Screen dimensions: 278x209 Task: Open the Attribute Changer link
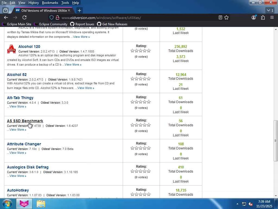point(24,144)
